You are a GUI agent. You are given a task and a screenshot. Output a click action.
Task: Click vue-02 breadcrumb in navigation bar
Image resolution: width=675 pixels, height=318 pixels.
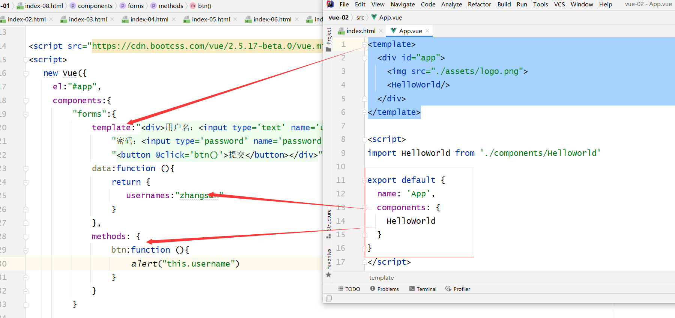[x=338, y=18]
